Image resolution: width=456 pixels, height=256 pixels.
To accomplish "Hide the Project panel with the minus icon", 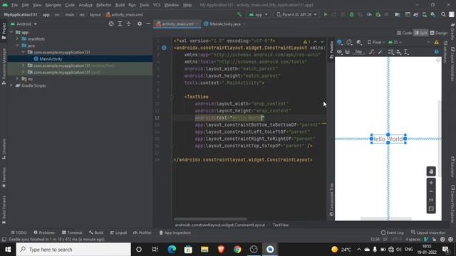I will tap(148, 23).
